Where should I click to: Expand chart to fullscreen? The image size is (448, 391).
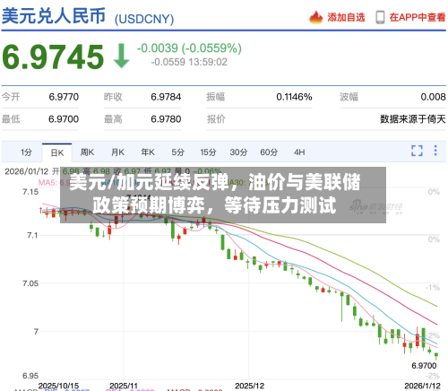click(417, 151)
